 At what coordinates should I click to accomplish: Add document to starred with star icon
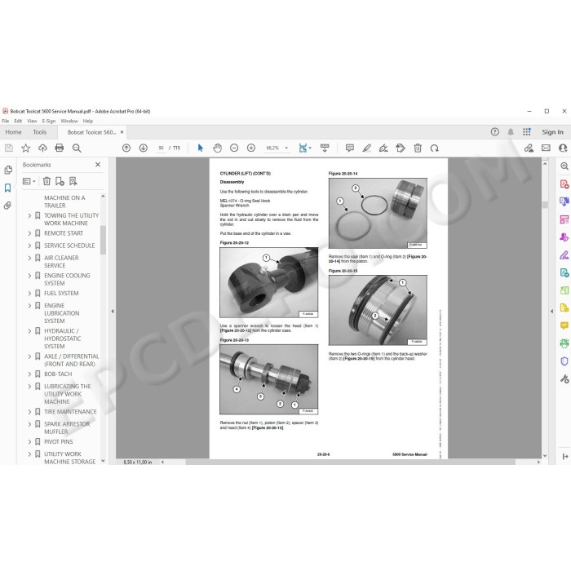click(x=25, y=148)
